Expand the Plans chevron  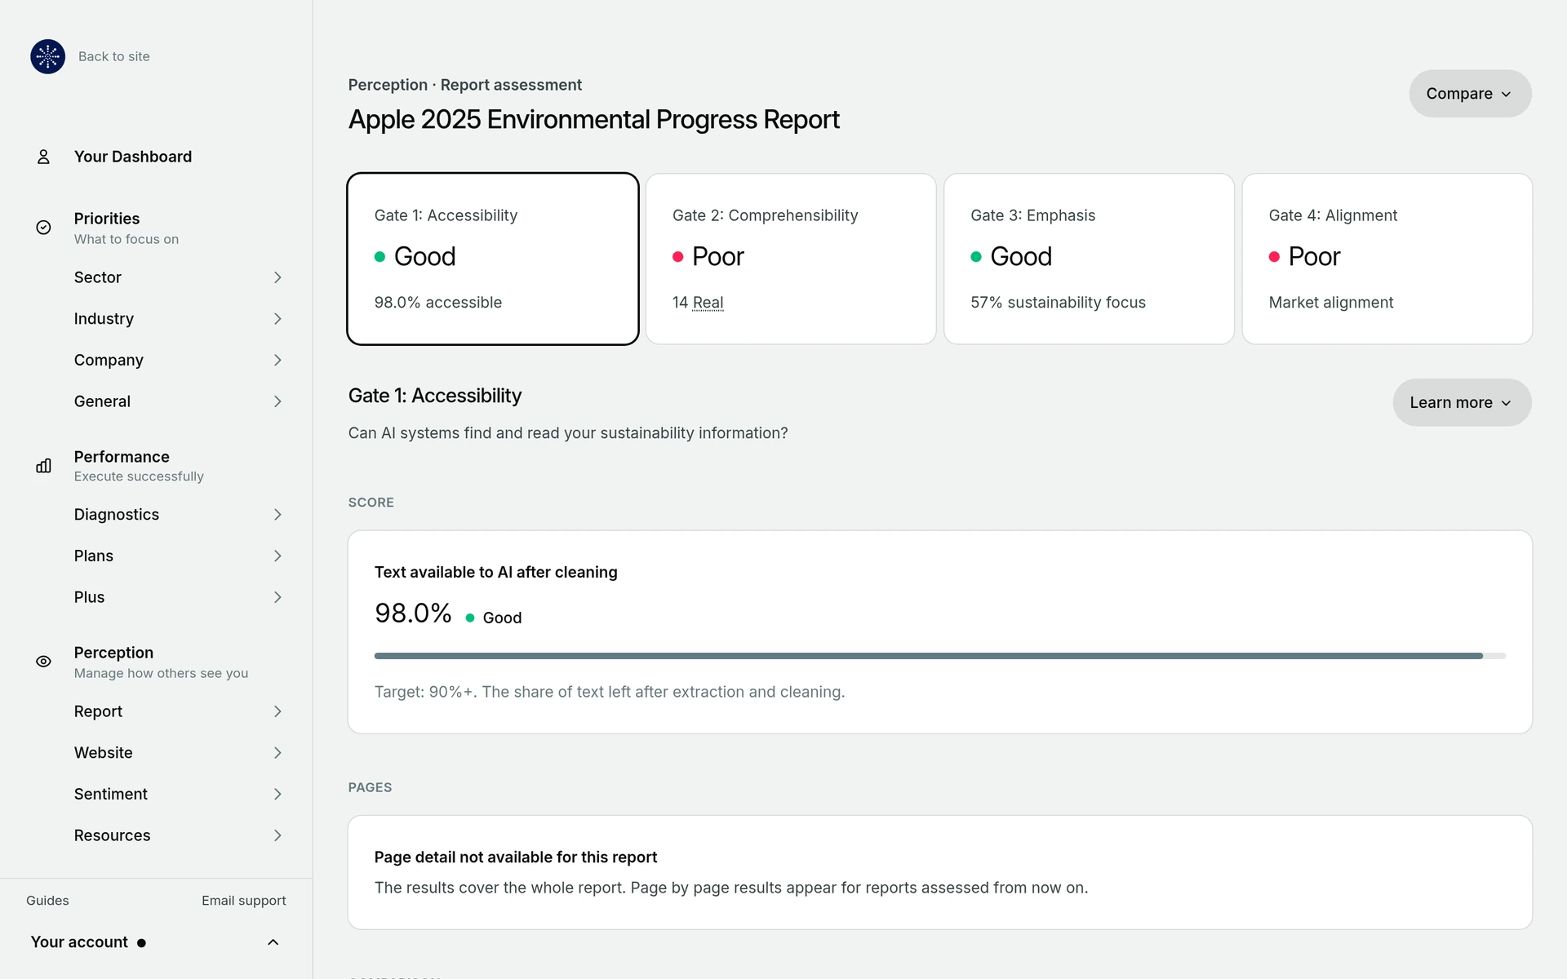(277, 556)
